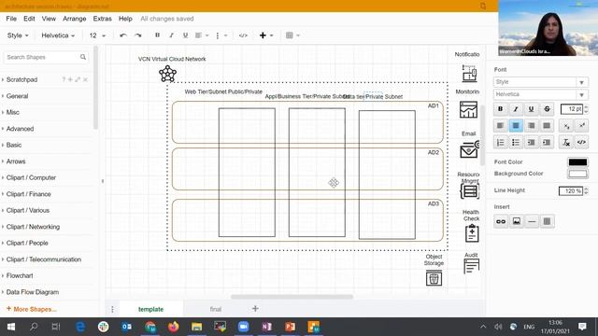Insert bulleted list
The image size is (598, 336).
pyautogui.click(x=516, y=142)
